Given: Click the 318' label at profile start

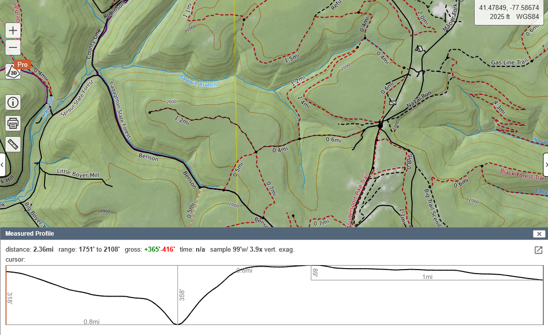Looking at the screenshot, I should click(x=9, y=298).
